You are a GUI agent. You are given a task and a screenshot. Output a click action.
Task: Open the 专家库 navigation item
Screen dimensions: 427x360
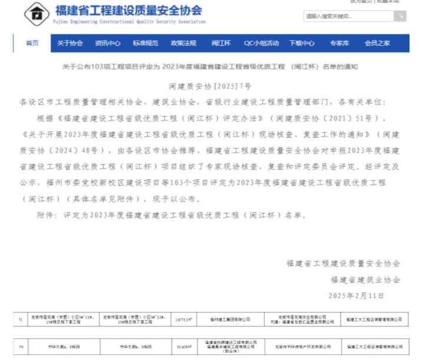tap(339, 43)
